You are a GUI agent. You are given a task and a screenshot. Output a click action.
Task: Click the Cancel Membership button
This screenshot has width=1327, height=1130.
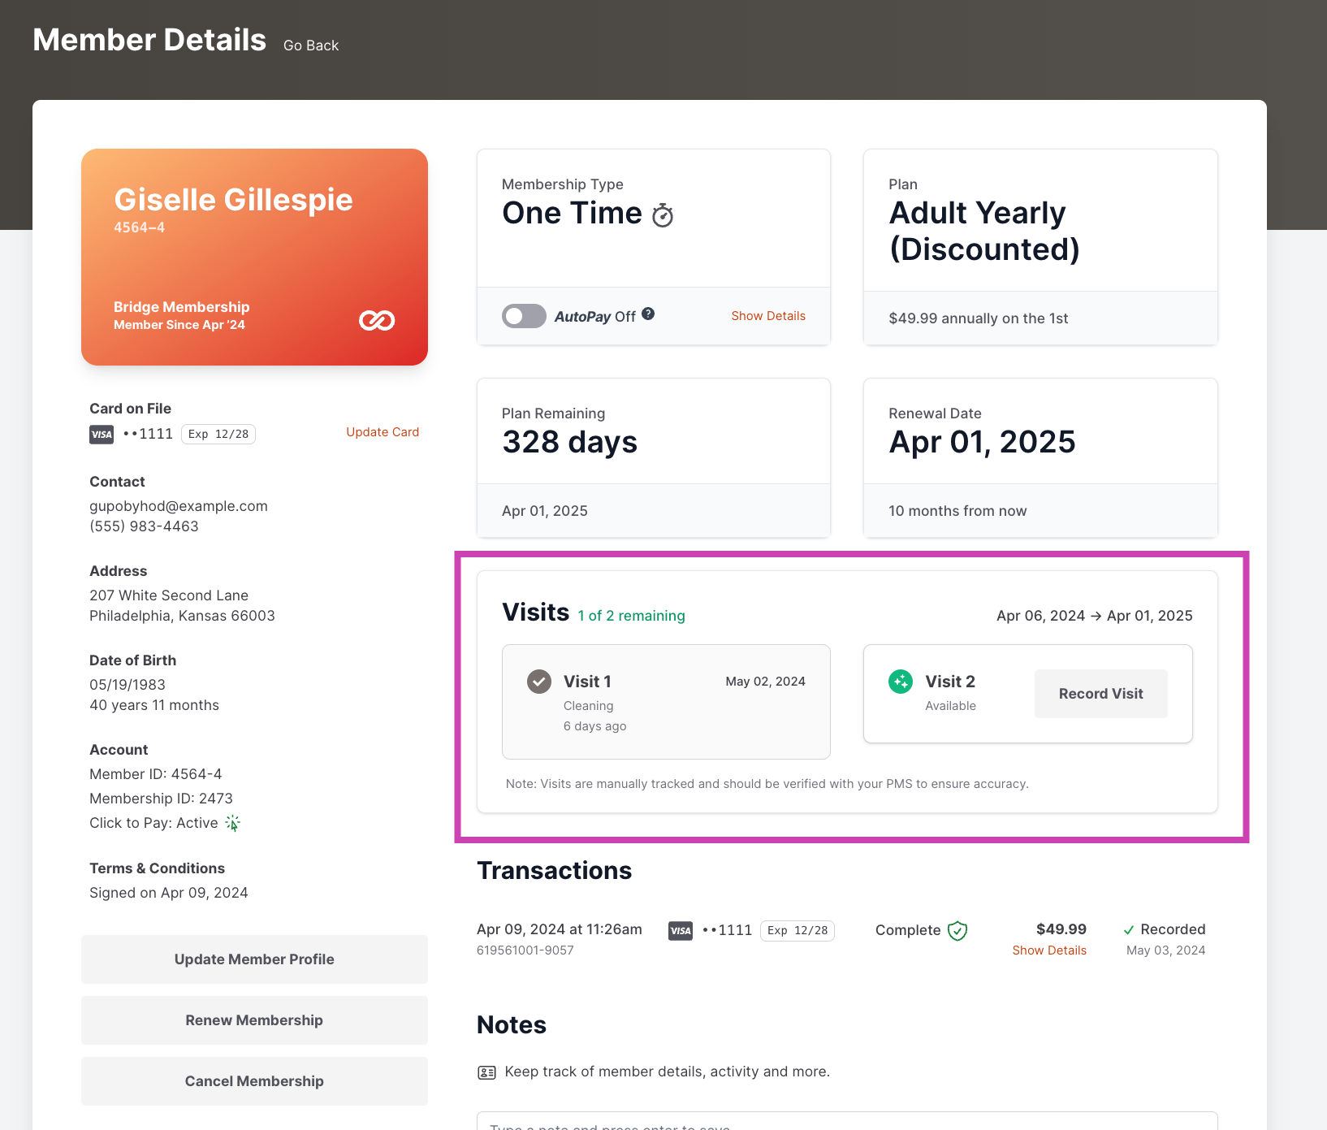[254, 1081]
